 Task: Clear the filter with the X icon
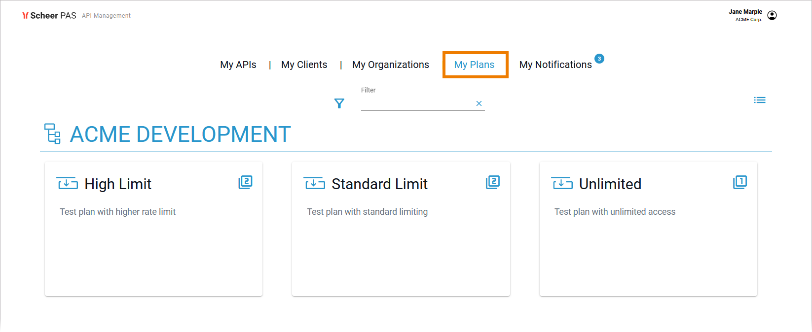(479, 103)
